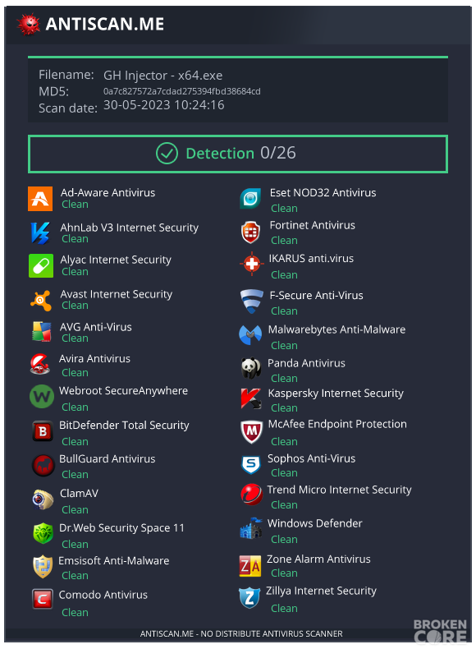Click the Detection 0/26 result text
Viewport: 476px width, 649px height.
tap(240, 153)
